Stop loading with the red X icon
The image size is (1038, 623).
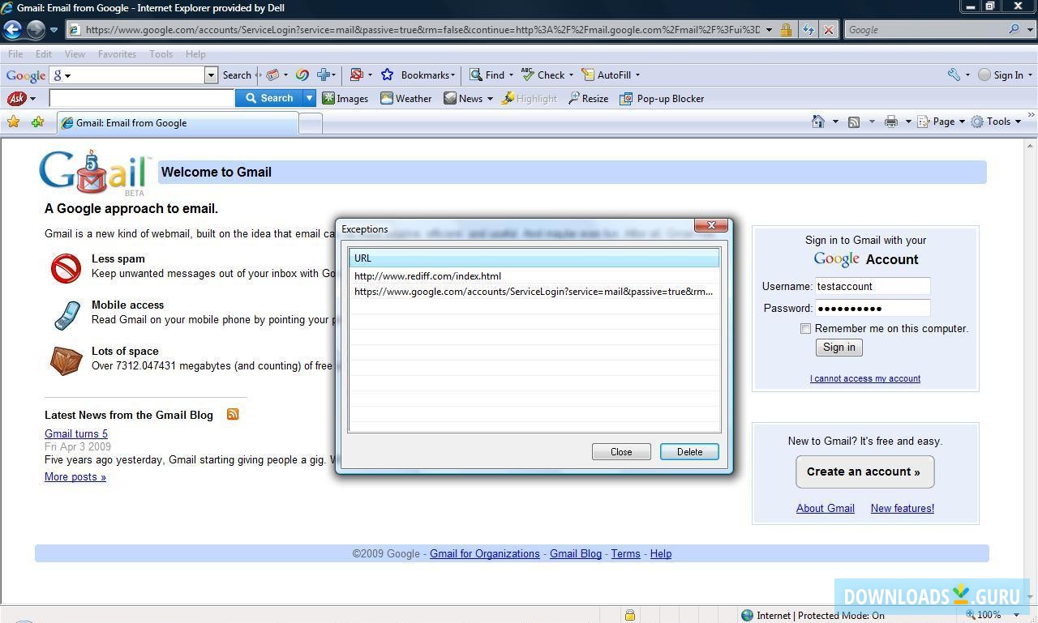(828, 30)
